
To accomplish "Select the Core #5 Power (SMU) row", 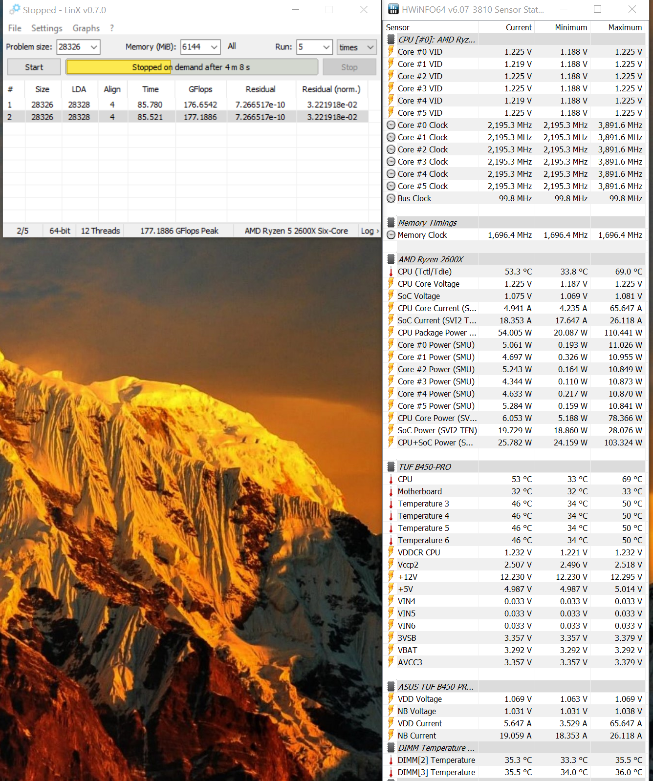I will (x=515, y=406).
